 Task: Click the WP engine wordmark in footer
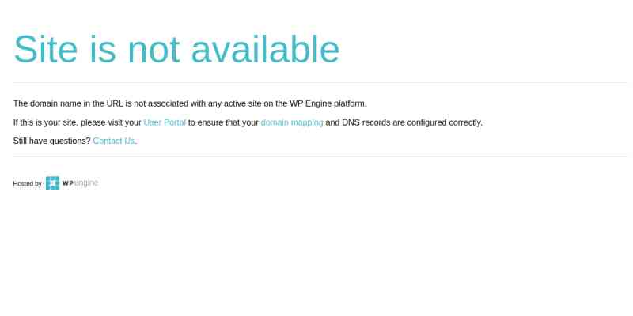point(81,183)
